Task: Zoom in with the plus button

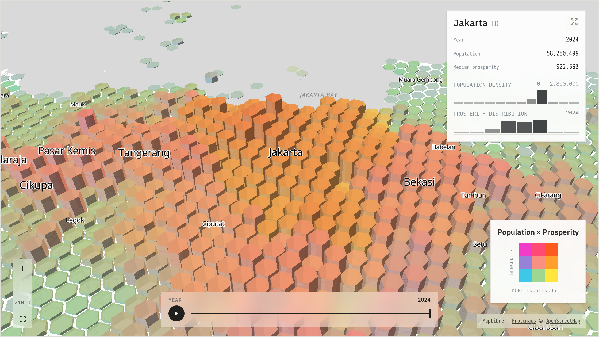Action: (23, 269)
